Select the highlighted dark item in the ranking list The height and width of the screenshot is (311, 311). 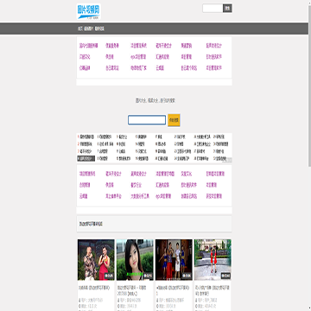[x=86, y=158]
